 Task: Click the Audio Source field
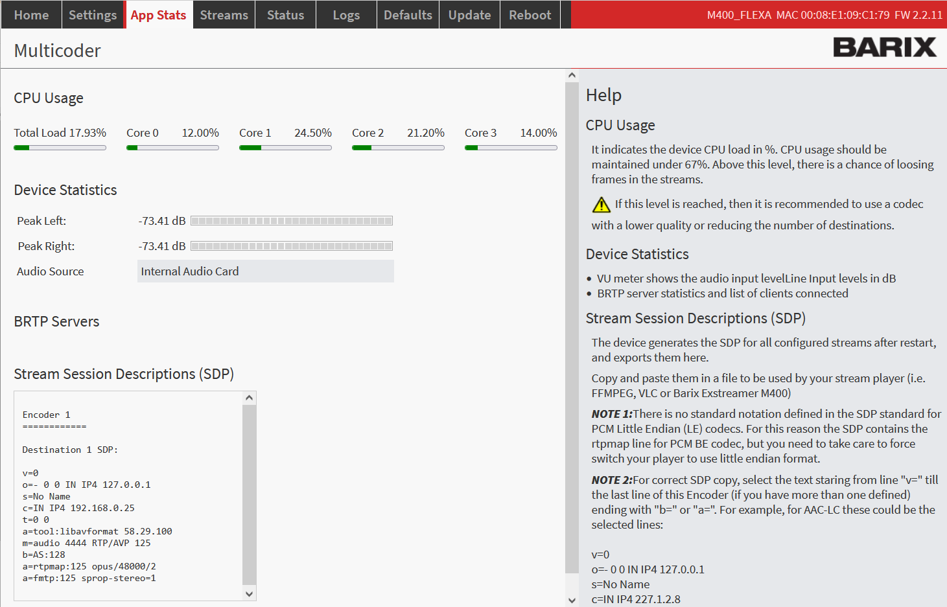click(x=266, y=271)
